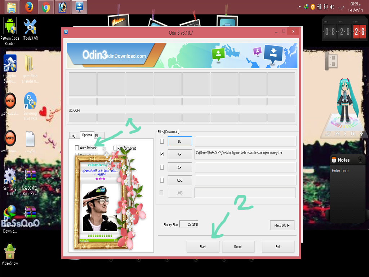This screenshot has width=369, height=277.
Task: Click the CSC file button
Action: pos(180,180)
